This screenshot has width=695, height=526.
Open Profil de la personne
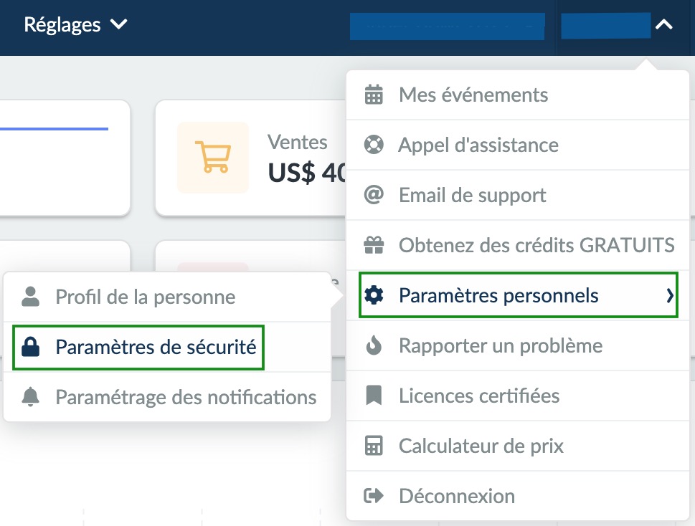(167, 297)
